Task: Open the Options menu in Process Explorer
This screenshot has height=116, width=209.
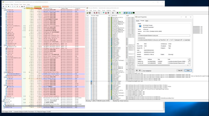Action: pos(7,5)
